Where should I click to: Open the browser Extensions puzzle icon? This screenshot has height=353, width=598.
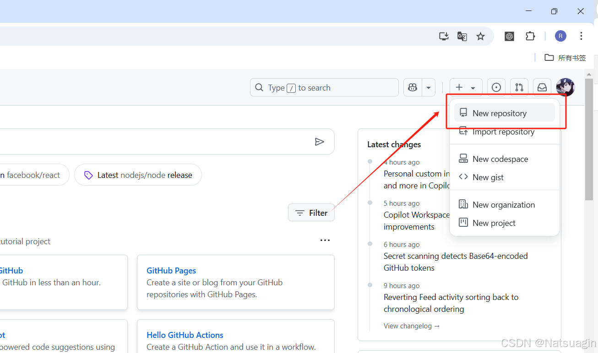click(x=530, y=36)
